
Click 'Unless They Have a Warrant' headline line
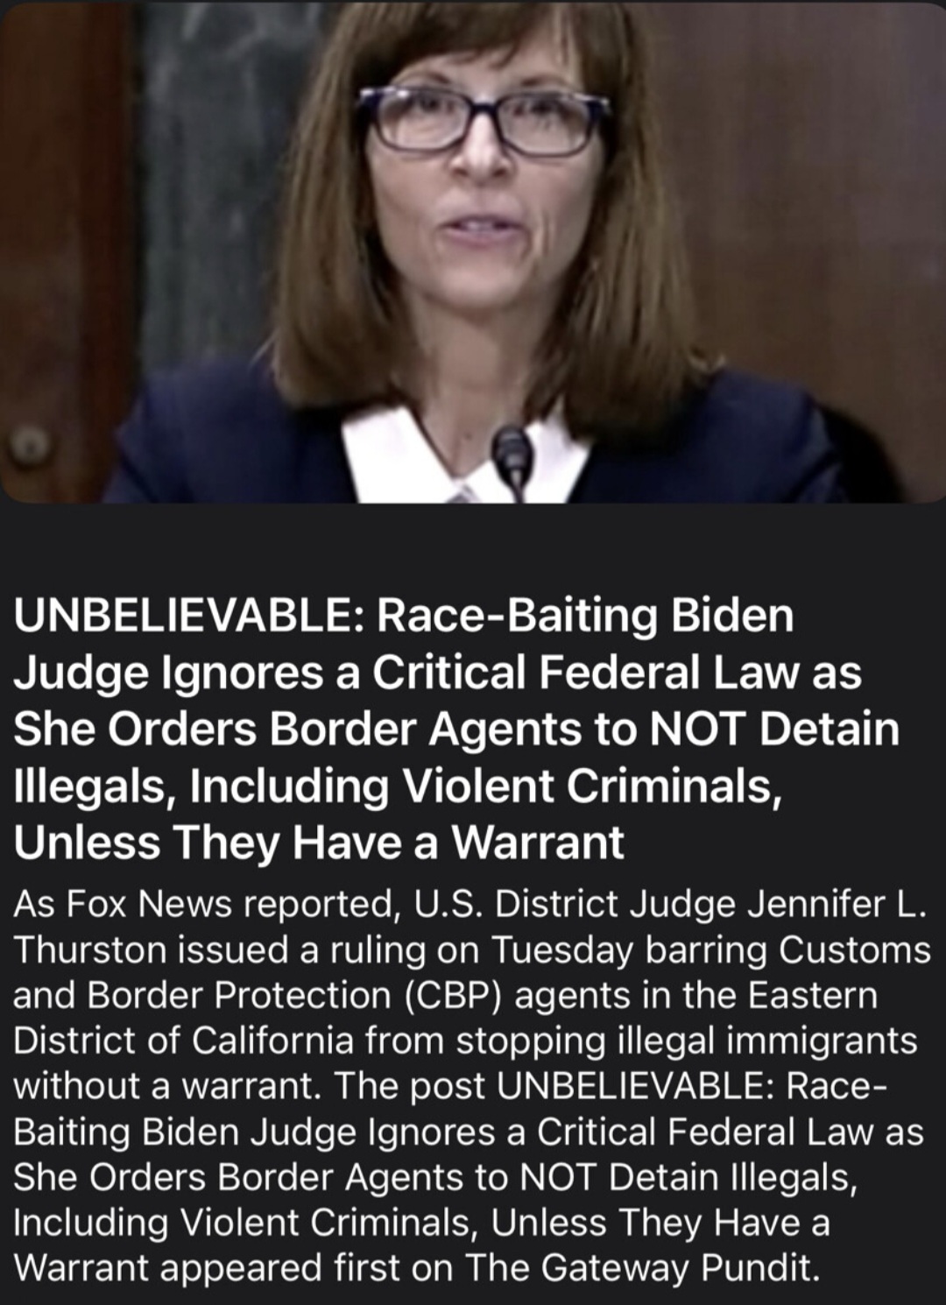pyautogui.click(x=319, y=843)
